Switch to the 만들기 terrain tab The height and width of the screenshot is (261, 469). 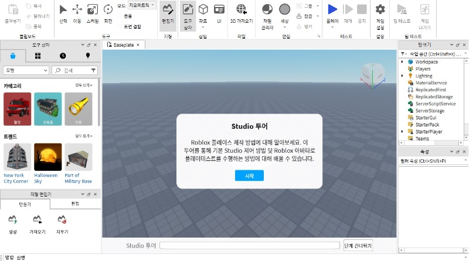click(25, 204)
